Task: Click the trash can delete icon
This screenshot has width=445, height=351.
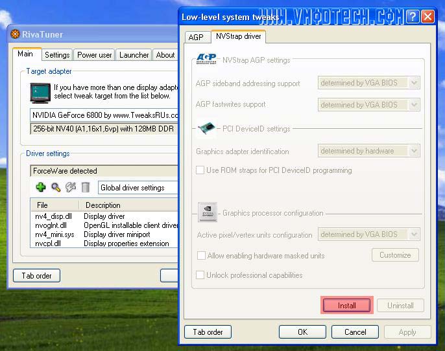Action: [x=86, y=187]
